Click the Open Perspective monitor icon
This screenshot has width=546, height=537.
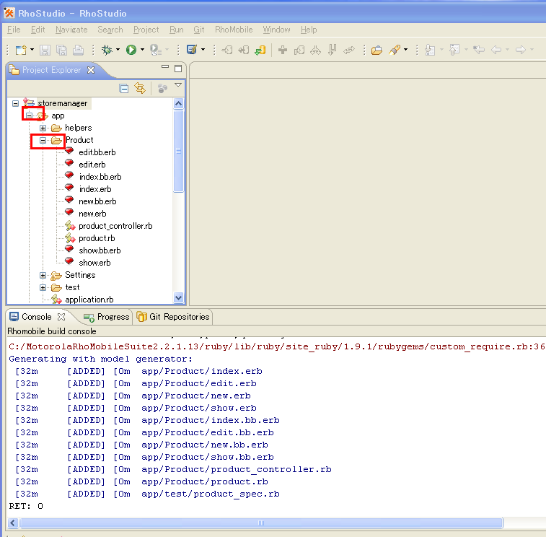coord(192,50)
